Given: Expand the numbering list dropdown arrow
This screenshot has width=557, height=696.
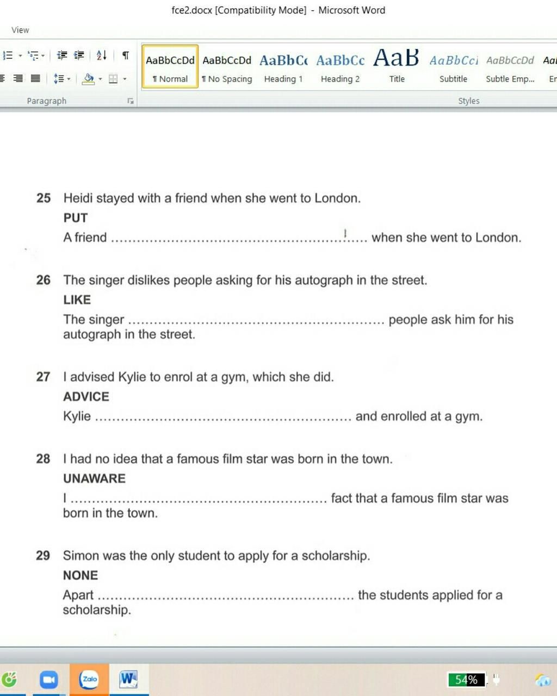Looking at the screenshot, I should coord(20,55).
